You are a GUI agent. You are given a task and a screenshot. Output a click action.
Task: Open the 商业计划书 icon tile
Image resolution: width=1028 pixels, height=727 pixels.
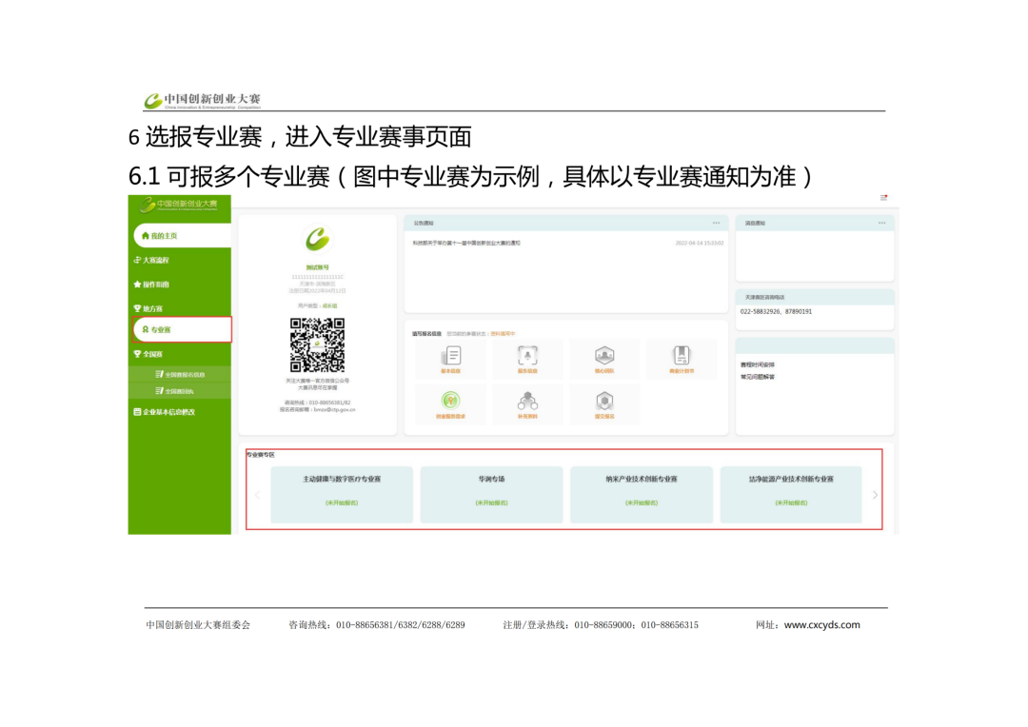pyautogui.click(x=682, y=359)
